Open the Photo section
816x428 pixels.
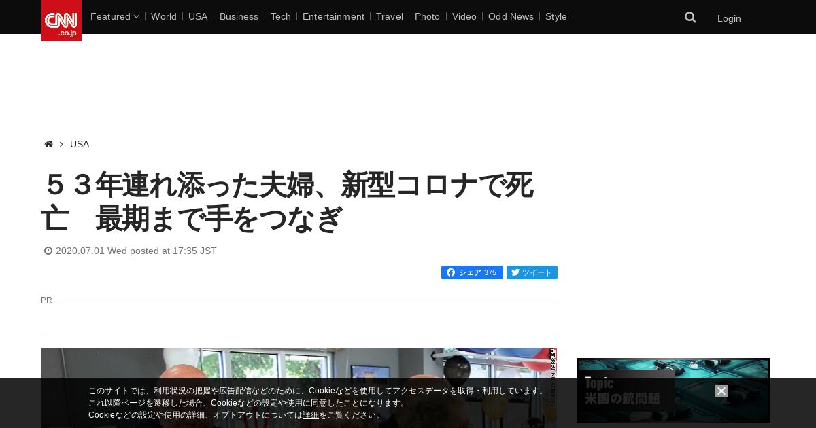pos(427,16)
